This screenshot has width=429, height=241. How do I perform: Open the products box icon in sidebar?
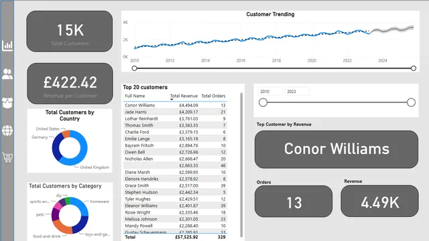click(x=7, y=102)
